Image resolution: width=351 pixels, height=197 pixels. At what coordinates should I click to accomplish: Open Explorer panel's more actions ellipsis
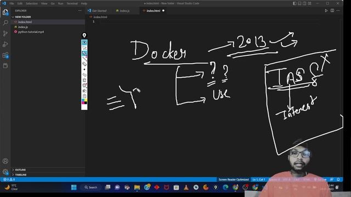coord(80,11)
